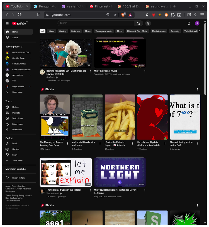The width and height of the screenshot is (209, 227).
Task: Open options for NORTHERNLIGHT mix
Action: (x=145, y=190)
